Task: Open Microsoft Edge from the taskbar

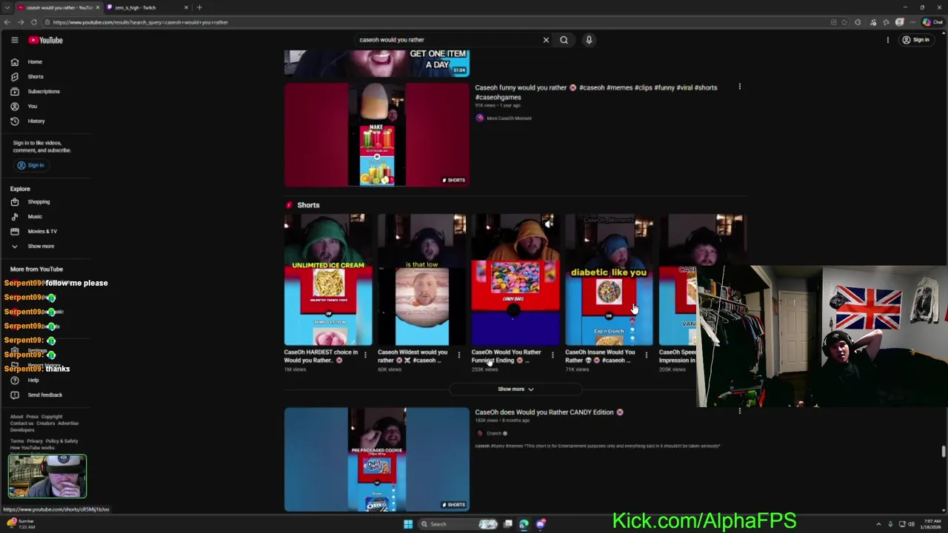Action: click(524, 524)
